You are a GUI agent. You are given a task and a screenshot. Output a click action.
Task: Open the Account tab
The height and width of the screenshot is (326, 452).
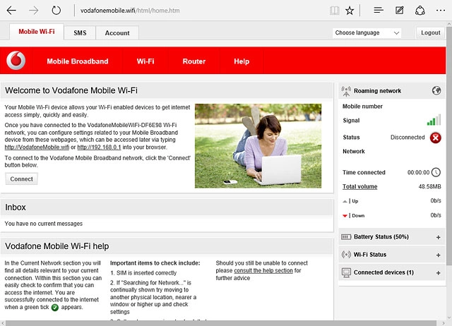click(117, 33)
